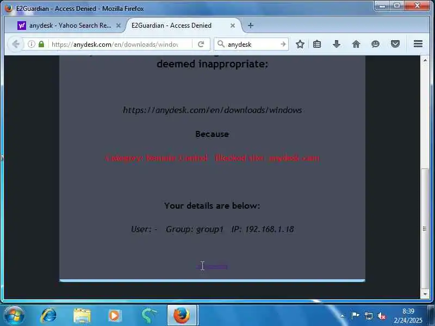The image size is (435, 326).
Task: Click the blocked anydesk.com URL text
Action: pyautogui.click(x=212, y=110)
